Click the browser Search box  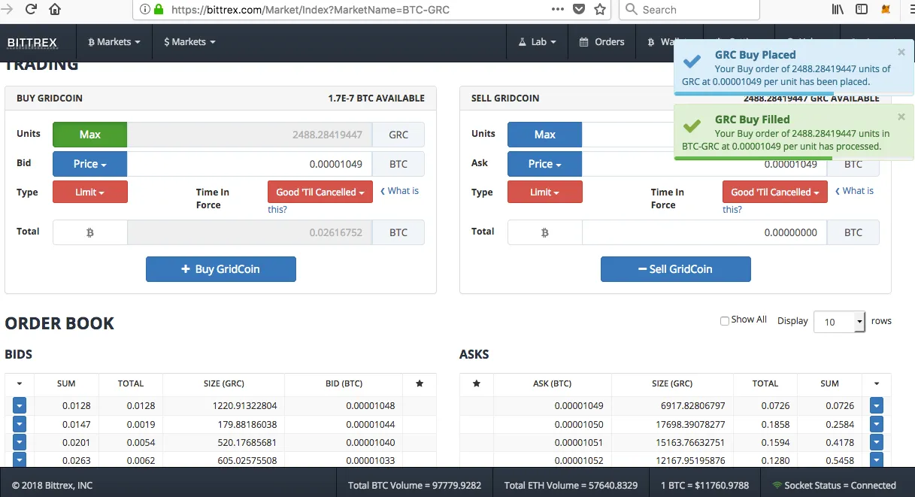(x=689, y=10)
